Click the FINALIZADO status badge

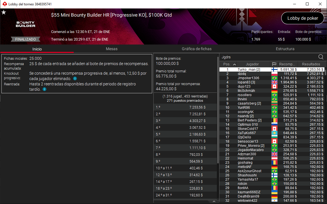25,39
